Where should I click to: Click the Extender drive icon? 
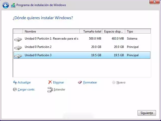pyautogui.click(x=50, y=90)
